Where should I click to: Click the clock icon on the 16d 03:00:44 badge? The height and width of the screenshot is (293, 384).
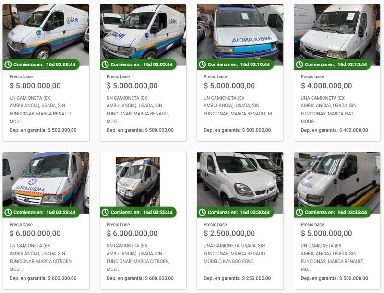8,64
